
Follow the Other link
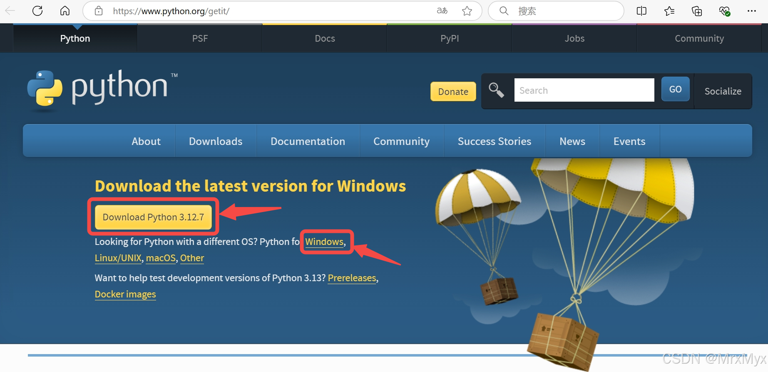[192, 258]
